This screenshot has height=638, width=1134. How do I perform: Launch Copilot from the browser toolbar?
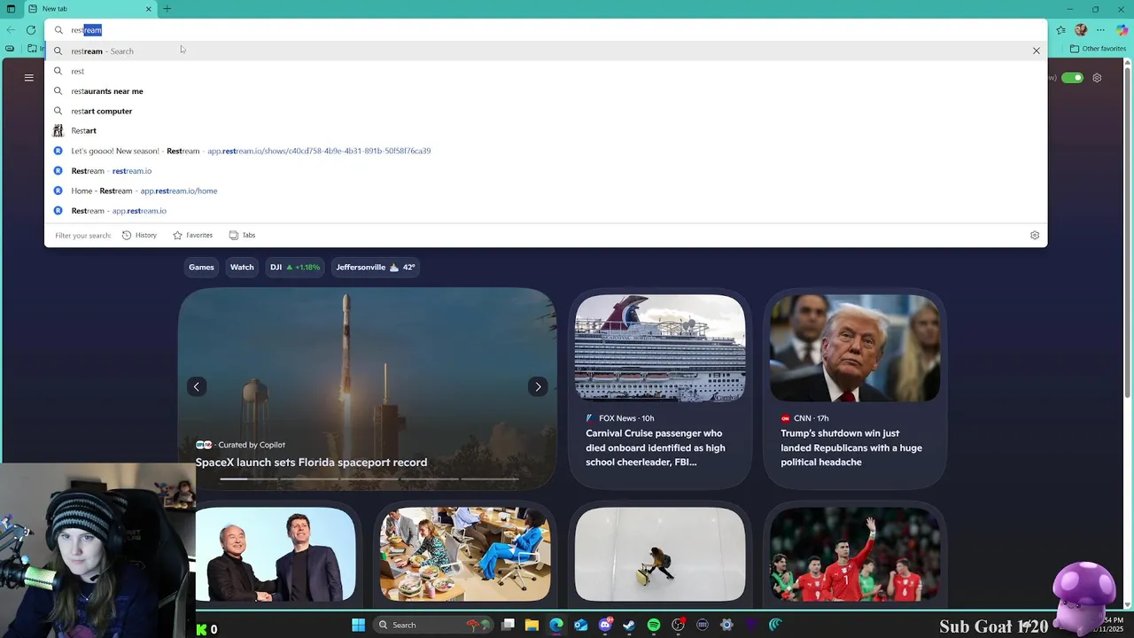click(x=1122, y=30)
